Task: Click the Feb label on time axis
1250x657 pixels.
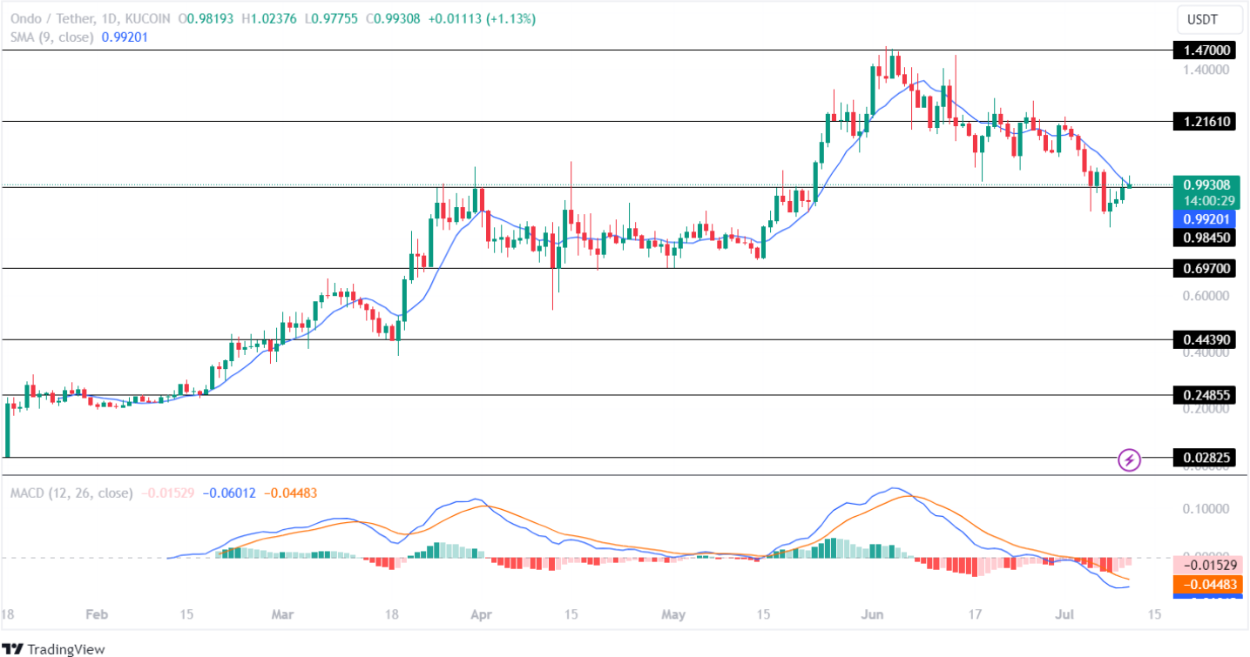Action: (98, 614)
